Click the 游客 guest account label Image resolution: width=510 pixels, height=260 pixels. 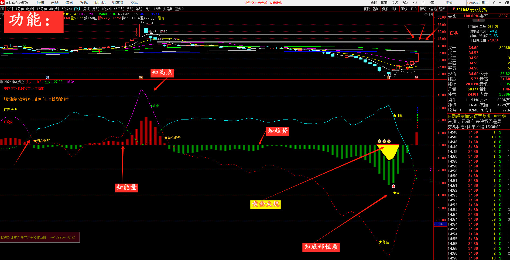pos(450,3)
